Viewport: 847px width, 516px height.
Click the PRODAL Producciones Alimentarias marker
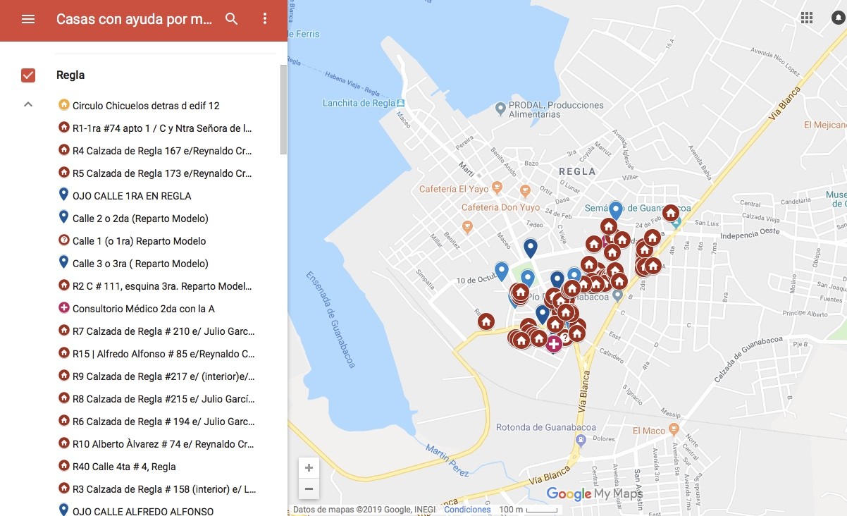tap(500, 109)
